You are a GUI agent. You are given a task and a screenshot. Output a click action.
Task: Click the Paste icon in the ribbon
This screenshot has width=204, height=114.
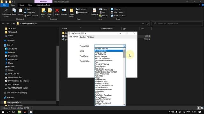[20, 12]
